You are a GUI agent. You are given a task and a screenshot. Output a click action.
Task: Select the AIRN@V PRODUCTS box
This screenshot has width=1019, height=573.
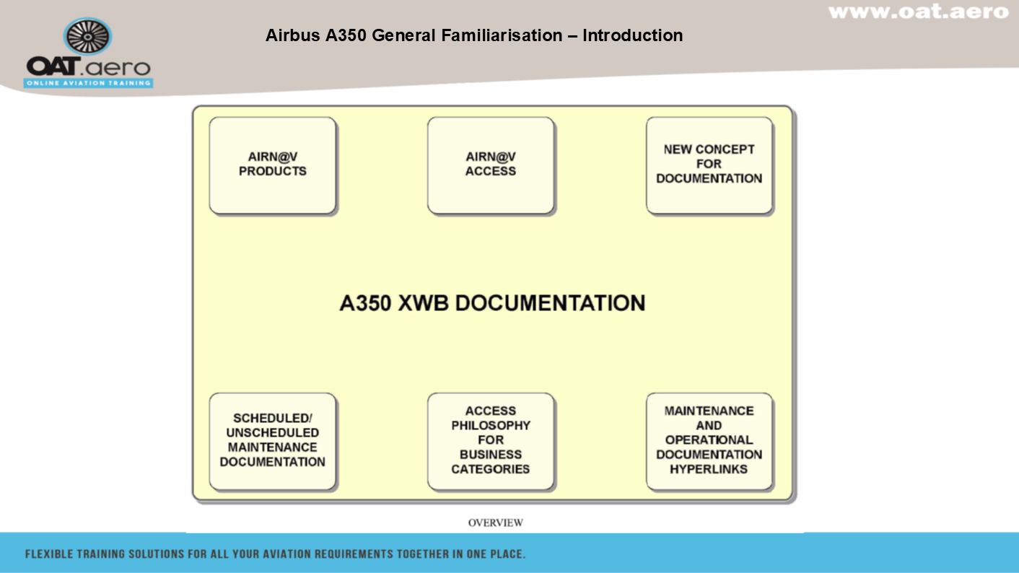point(273,165)
